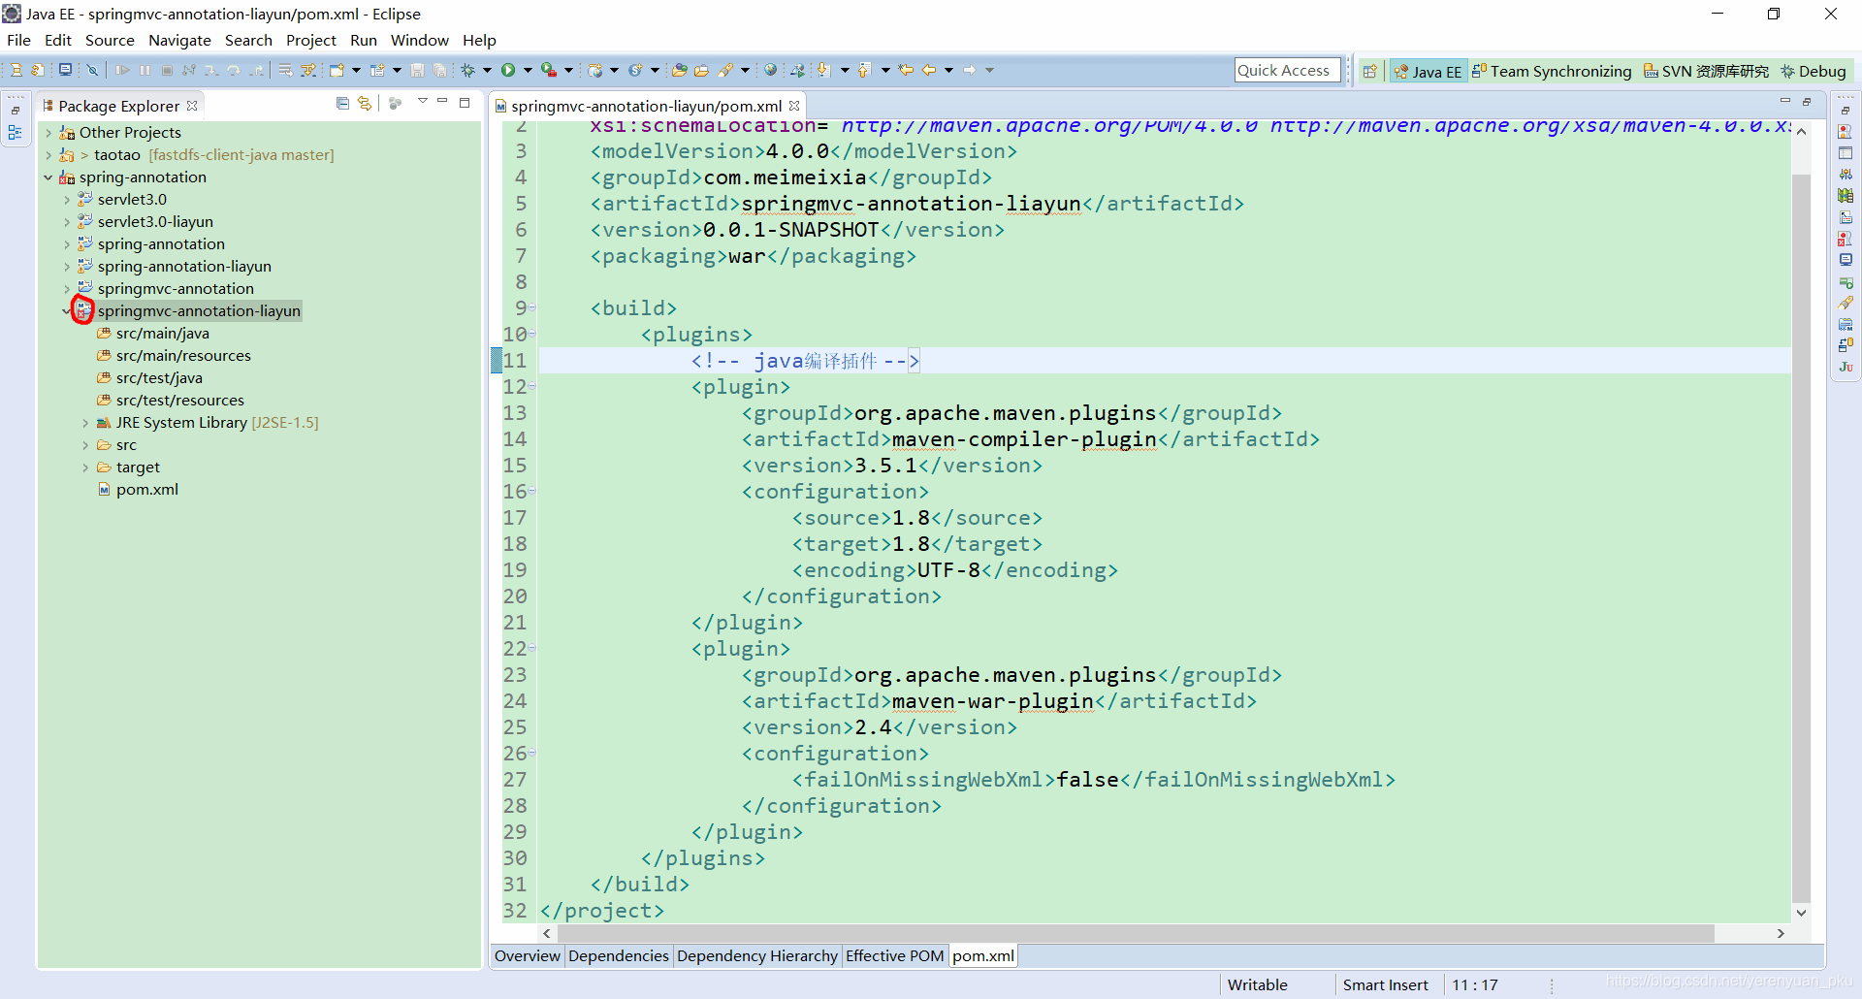Open Package Explorer View Menu triangle
Screen dimensions: 1862x999
click(x=423, y=101)
